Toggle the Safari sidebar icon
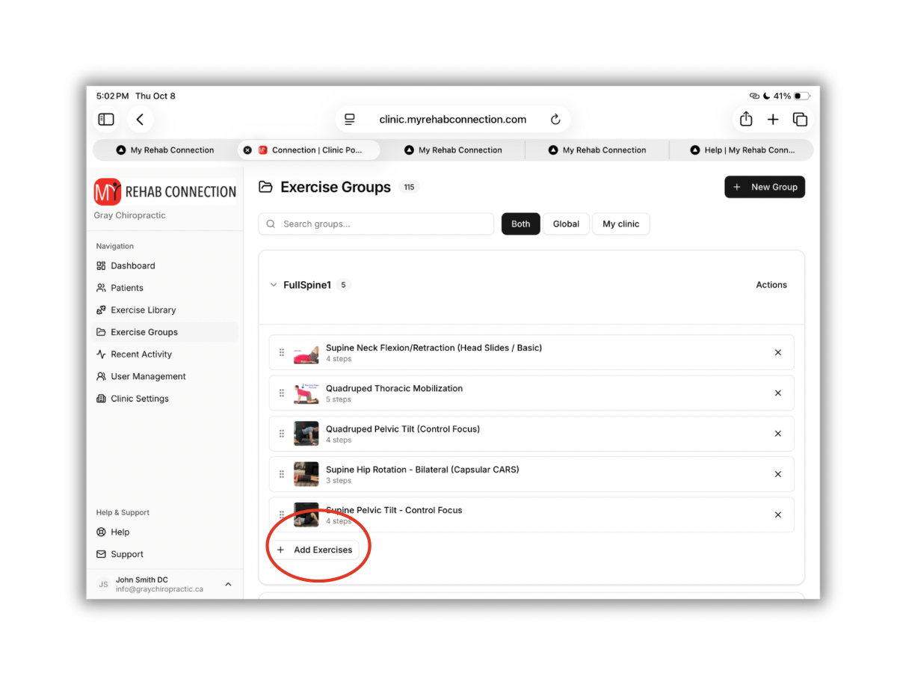This screenshot has height=673, width=897. coord(106,120)
